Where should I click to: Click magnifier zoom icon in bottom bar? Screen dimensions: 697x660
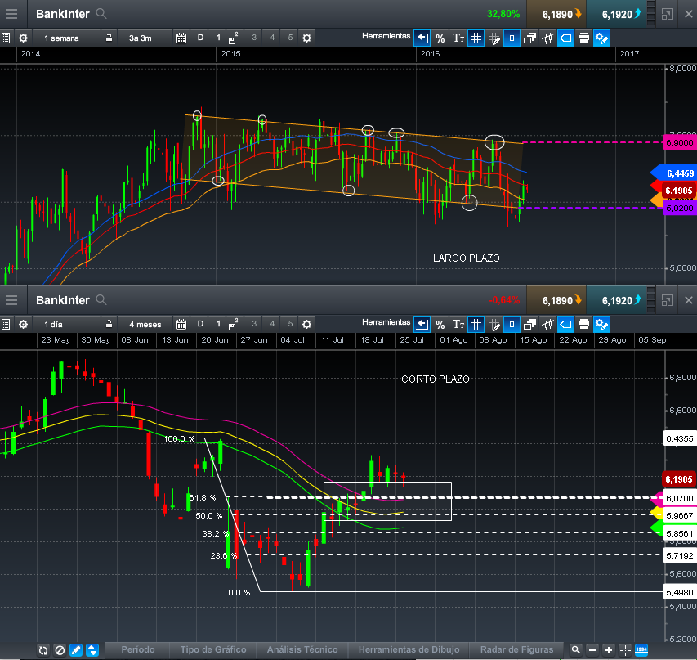click(575, 650)
